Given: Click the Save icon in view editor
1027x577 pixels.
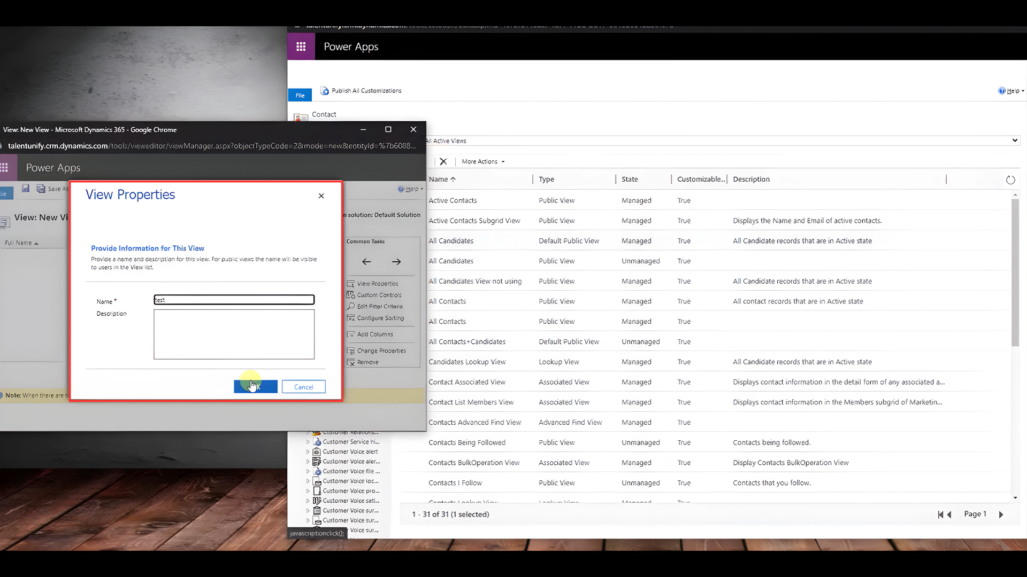Looking at the screenshot, I should coord(26,189).
